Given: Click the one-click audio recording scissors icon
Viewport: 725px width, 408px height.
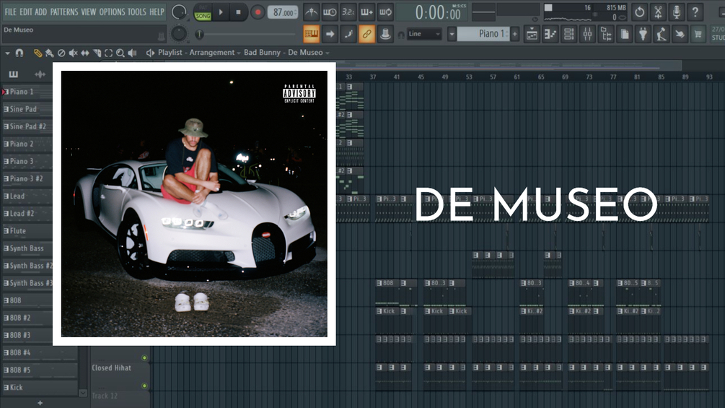Looking at the screenshot, I should click(x=658, y=12).
